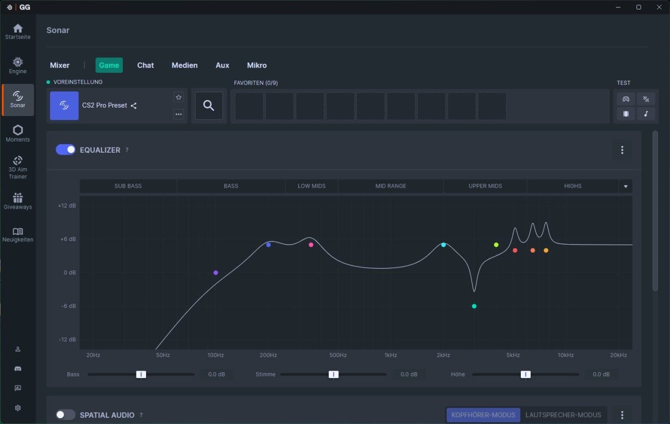Open the Giveaways page
Screen dimensions: 670x424
(x=18, y=201)
